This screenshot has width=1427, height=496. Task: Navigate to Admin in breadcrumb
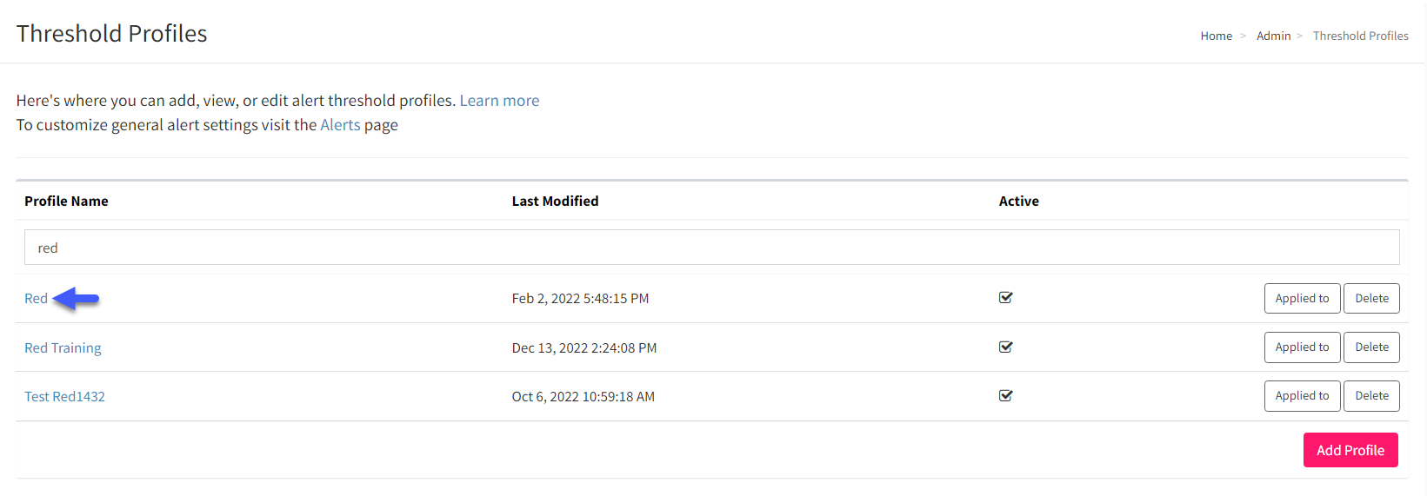(1273, 36)
